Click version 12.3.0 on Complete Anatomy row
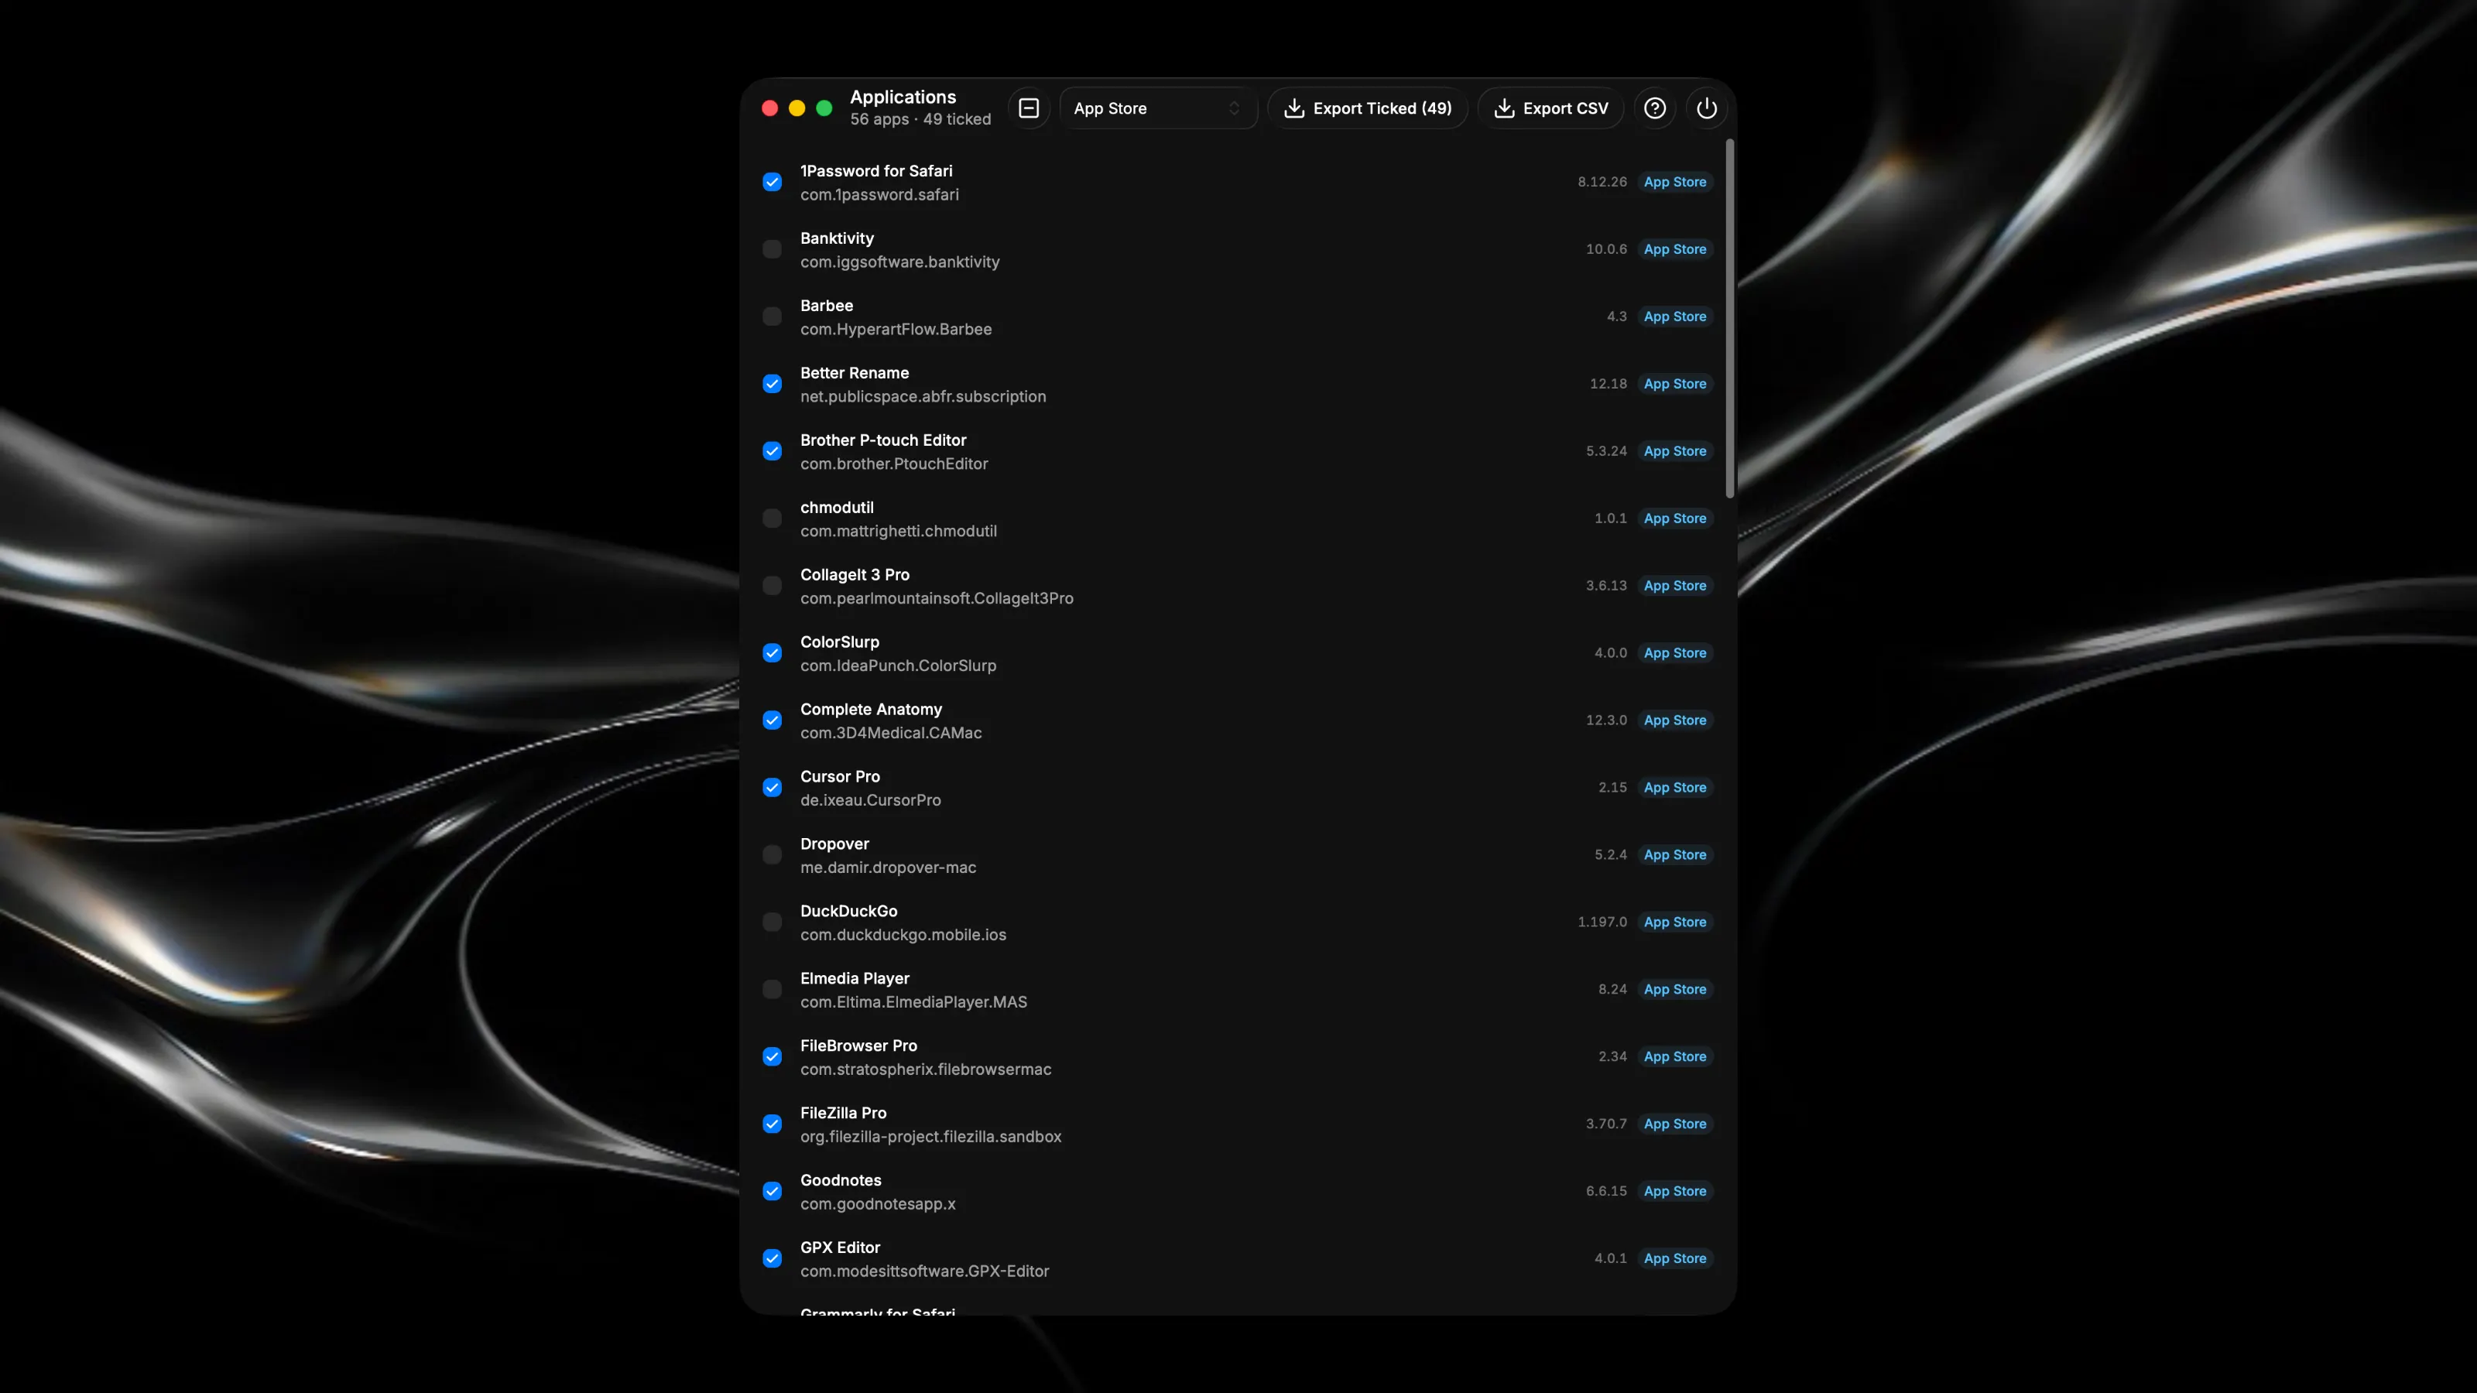The width and height of the screenshot is (2477, 1393). tap(1607, 720)
